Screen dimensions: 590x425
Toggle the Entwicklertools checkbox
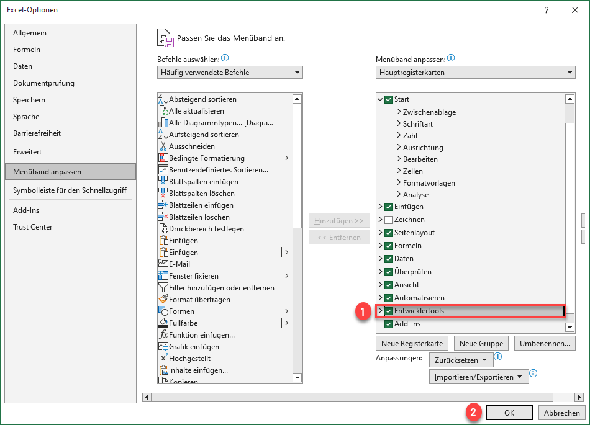point(388,311)
